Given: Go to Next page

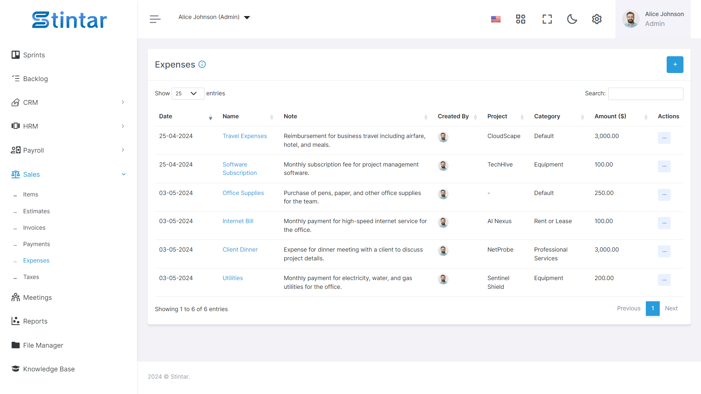Looking at the screenshot, I should pyautogui.click(x=671, y=308).
